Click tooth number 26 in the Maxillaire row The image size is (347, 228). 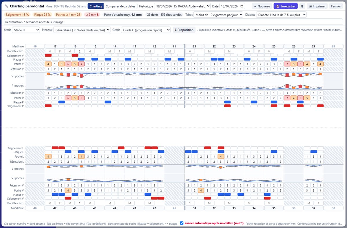tap(294, 46)
